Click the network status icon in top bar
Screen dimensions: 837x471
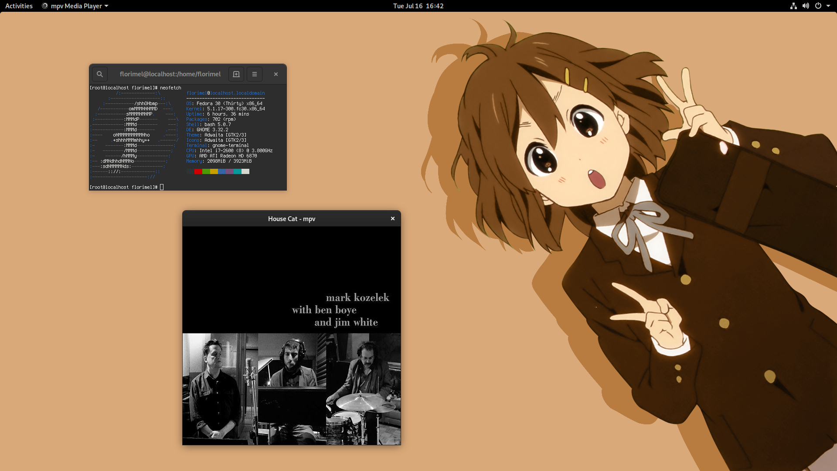(793, 6)
